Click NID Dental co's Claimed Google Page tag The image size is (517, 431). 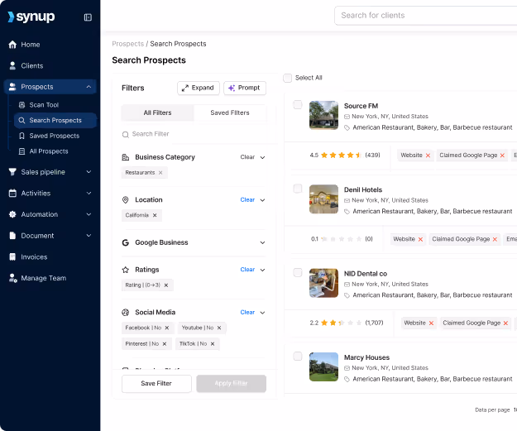click(x=476, y=323)
